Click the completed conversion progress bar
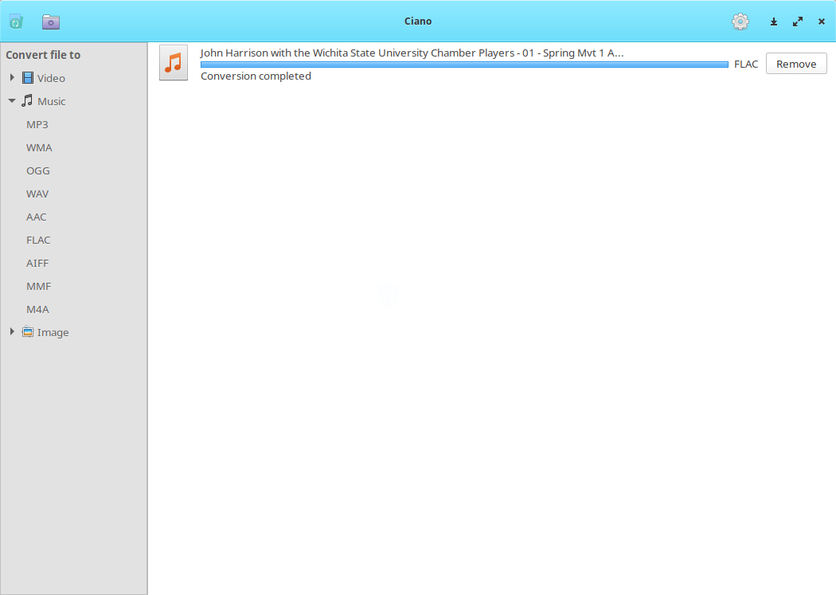This screenshot has height=595, width=836. 464,65
